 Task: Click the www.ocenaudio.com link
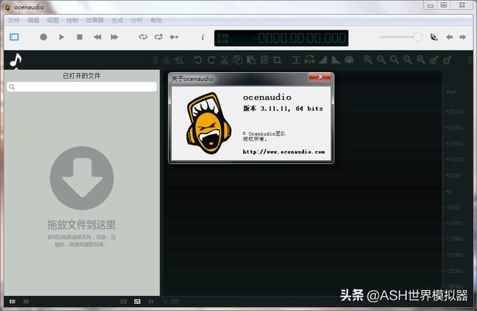point(284,151)
